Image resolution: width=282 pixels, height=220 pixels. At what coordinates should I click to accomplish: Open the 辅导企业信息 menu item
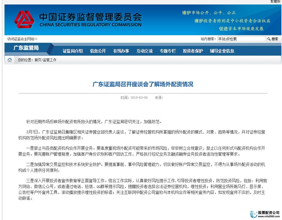click(222, 51)
